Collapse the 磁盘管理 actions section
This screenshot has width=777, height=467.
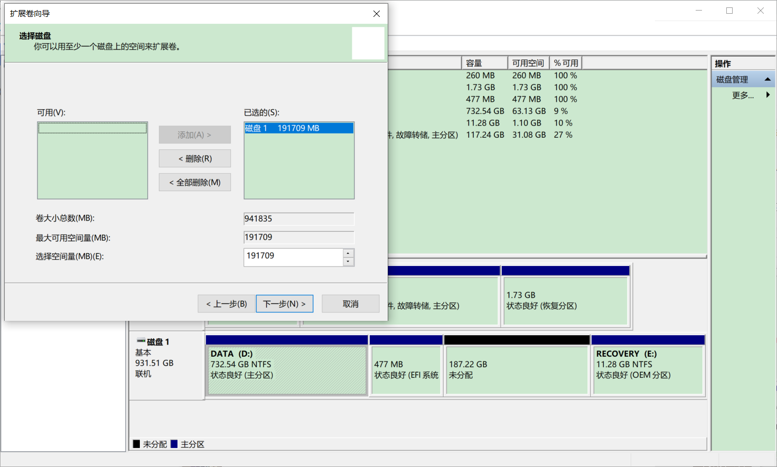pyautogui.click(x=767, y=79)
